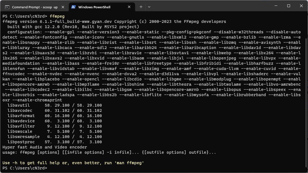The width and height of the screenshot is (308, 173).
Task: Click the yellow 'Use -h to get full help' line
Action: pyautogui.click(x=73, y=163)
